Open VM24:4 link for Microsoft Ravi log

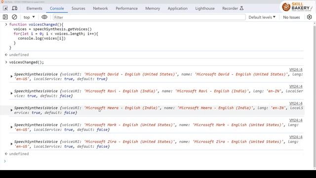[296, 87]
